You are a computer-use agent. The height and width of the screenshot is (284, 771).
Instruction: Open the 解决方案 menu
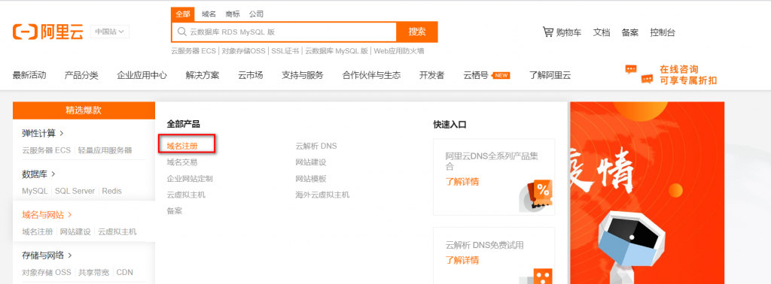point(203,75)
